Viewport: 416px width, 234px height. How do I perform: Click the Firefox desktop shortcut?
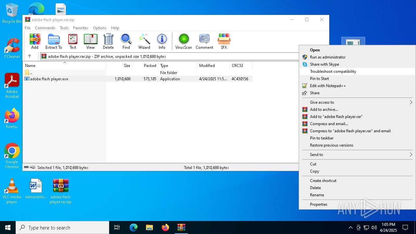(x=12, y=119)
